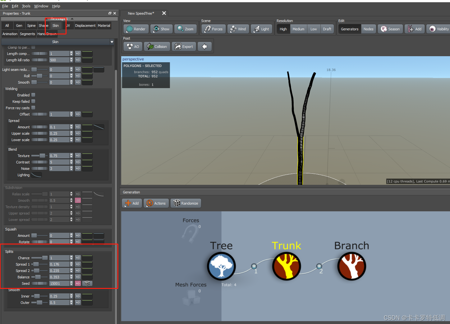The height and width of the screenshot is (324, 450).
Task: Click the Render view button
Action: [x=136, y=29]
